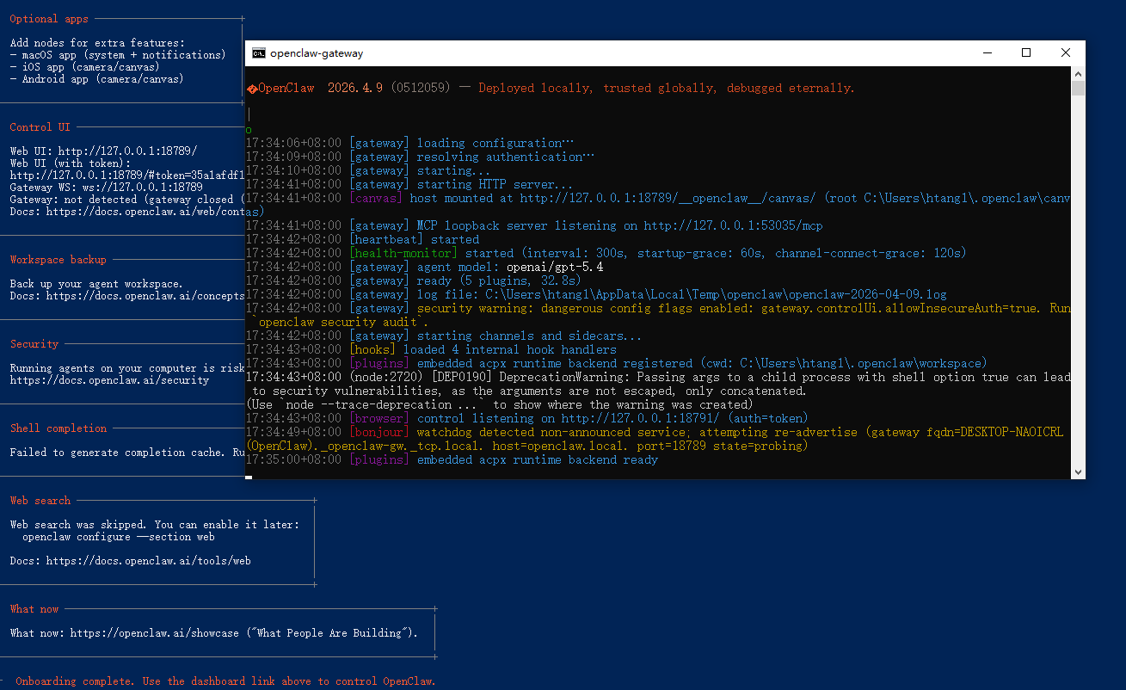Click the openclaw-gateway window title text
1126x690 pixels.
317,53
